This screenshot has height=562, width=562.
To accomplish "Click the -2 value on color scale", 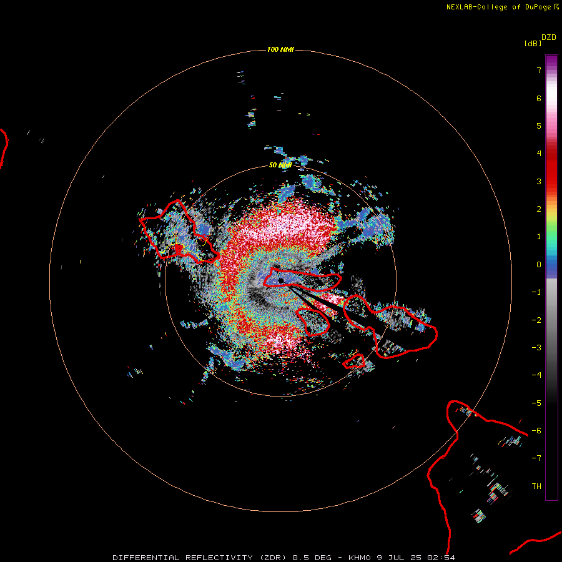I will 536,320.
